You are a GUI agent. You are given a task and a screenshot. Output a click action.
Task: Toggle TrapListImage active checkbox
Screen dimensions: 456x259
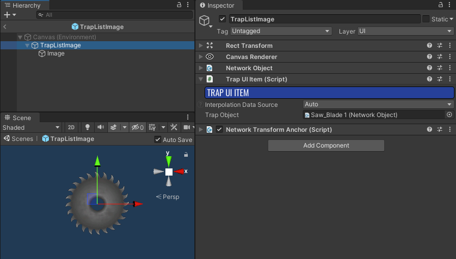[222, 19]
